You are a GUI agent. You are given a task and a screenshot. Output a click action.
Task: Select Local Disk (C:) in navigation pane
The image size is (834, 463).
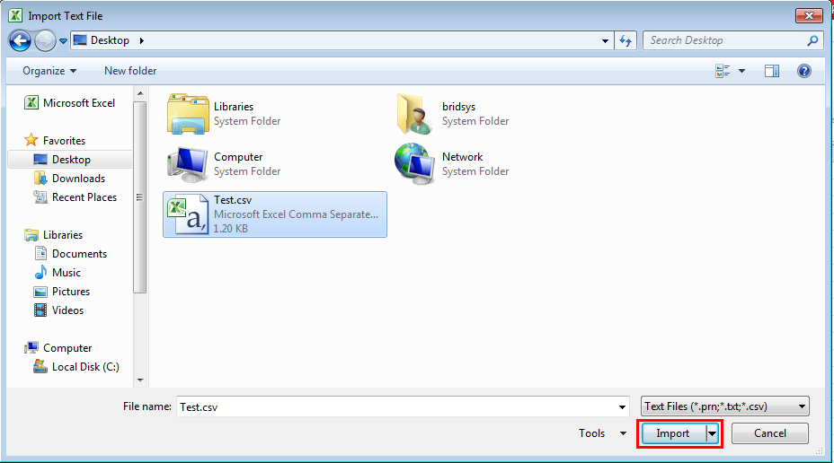point(85,367)
